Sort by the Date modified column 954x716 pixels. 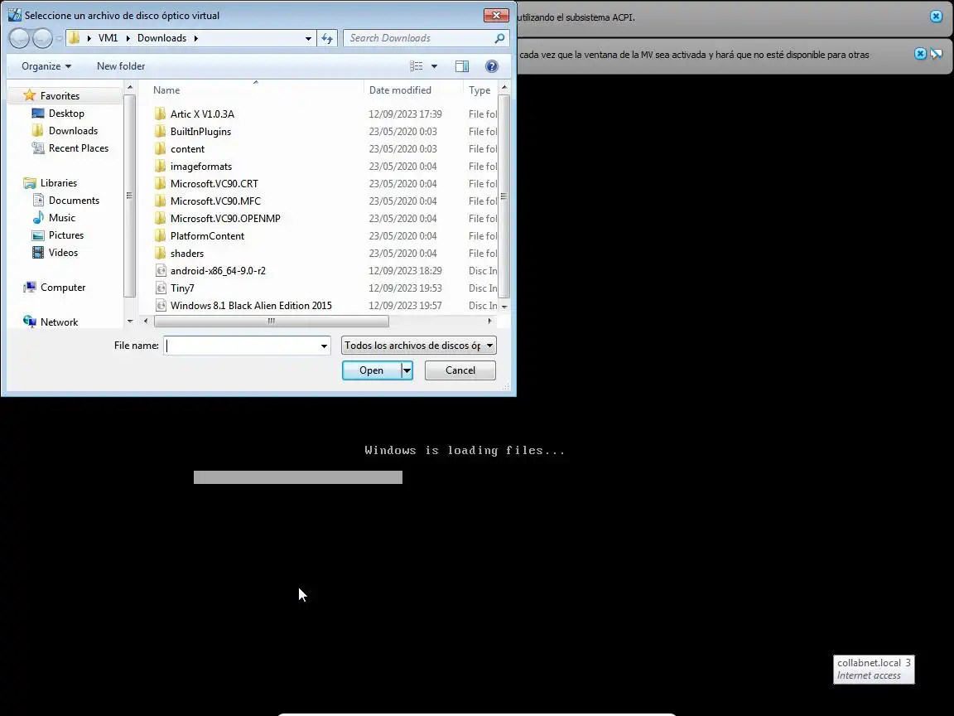coord(400,90)
